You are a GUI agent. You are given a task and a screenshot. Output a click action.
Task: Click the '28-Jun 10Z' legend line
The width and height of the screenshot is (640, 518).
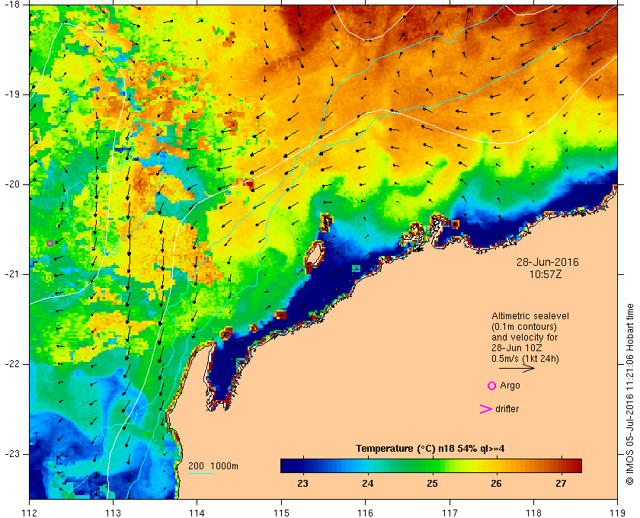point(517,348)
